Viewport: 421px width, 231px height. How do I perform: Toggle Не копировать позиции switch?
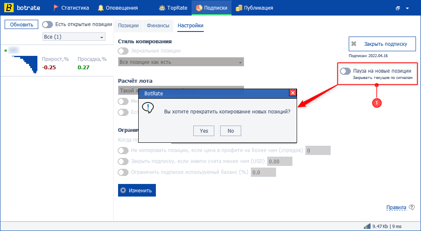click(123, 150)
